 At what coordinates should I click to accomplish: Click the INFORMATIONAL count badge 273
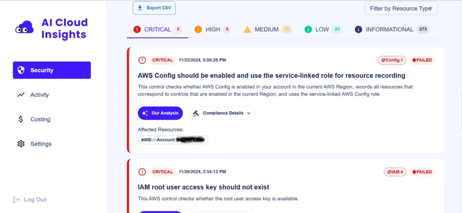click(x=423, y=29)
